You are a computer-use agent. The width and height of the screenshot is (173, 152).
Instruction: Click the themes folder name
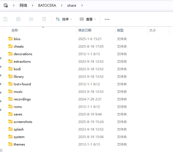point(19,144)
